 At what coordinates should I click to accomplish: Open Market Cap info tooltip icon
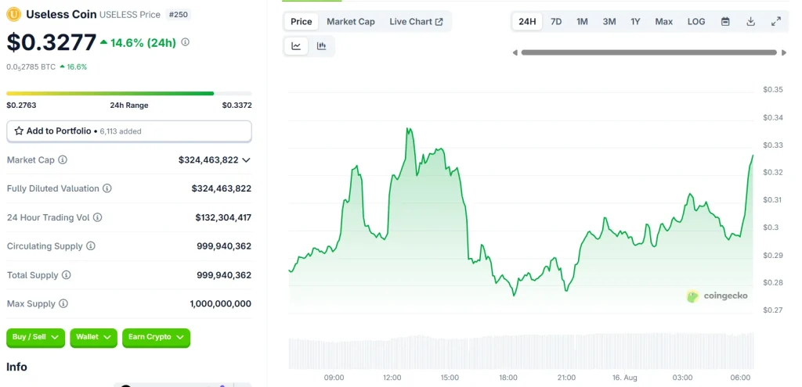(x=63, y=159)
